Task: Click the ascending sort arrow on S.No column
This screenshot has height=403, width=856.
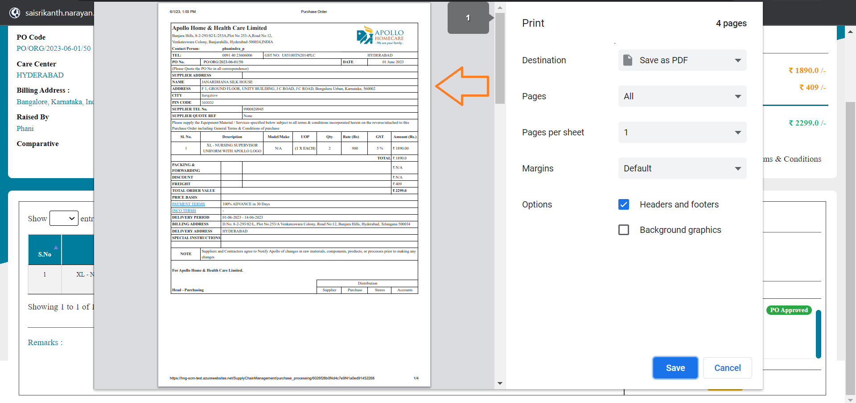Action: pyautogui.click(x=56, y=248)
